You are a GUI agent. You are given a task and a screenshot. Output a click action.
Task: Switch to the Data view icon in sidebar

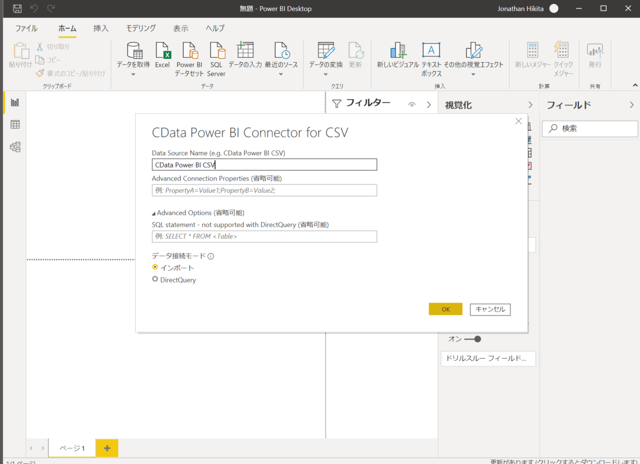[15, 124]
